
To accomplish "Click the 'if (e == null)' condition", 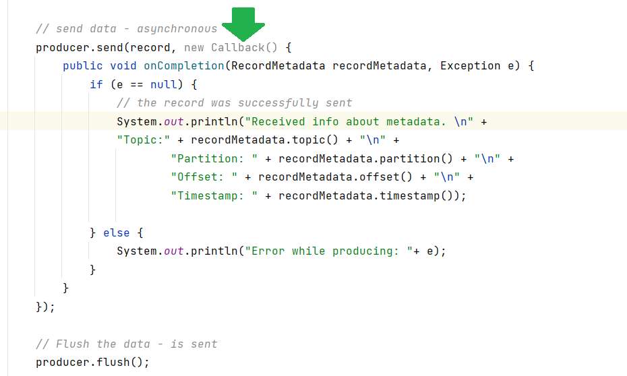I will click(x=136, y=85).
